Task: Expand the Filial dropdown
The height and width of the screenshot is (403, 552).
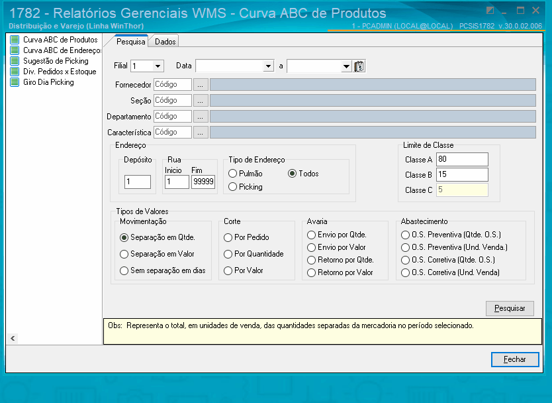Action: pyautogui.click(x=158, y=66)
